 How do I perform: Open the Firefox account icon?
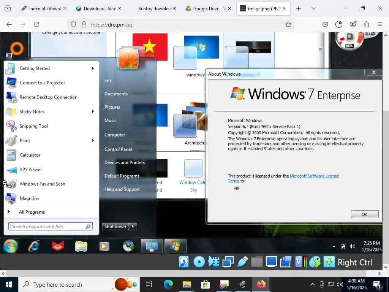(353, 24)
